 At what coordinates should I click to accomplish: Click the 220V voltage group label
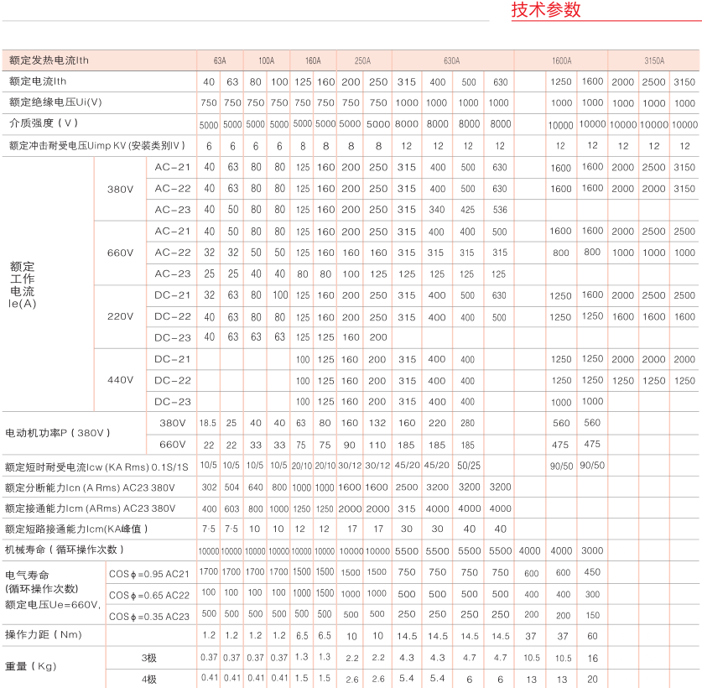point(120,316)
